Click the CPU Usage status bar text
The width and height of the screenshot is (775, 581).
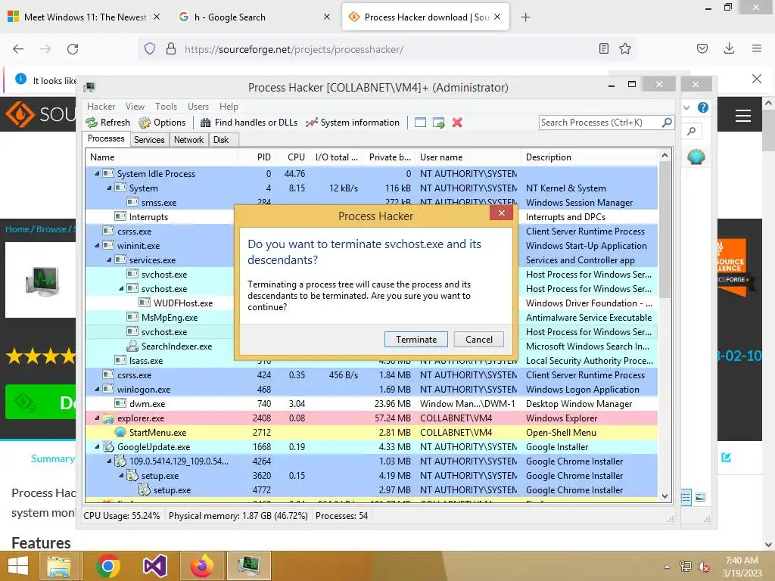pos(122,516)
